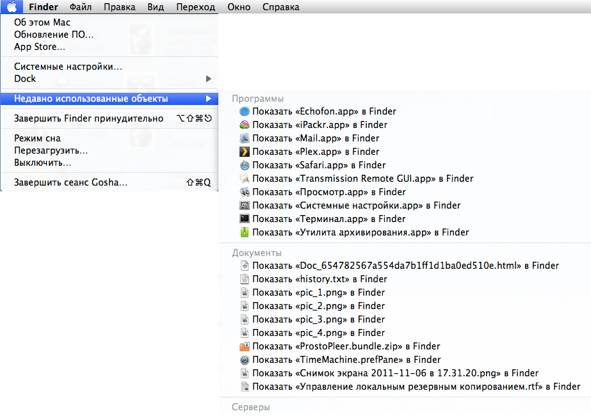Click the pic_3.png file icon
Viewport: 591px width, 416px height.
tap(245, 319)
